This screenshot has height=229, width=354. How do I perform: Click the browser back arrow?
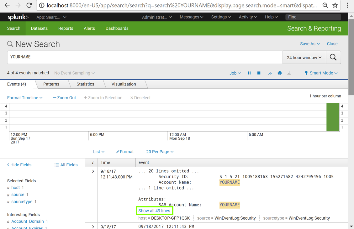7,5
